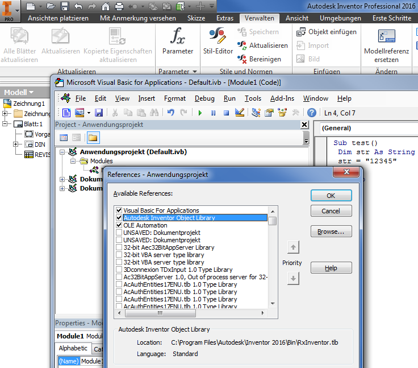
Task: Confirm References dialog with OK
Action: [331, 196]
